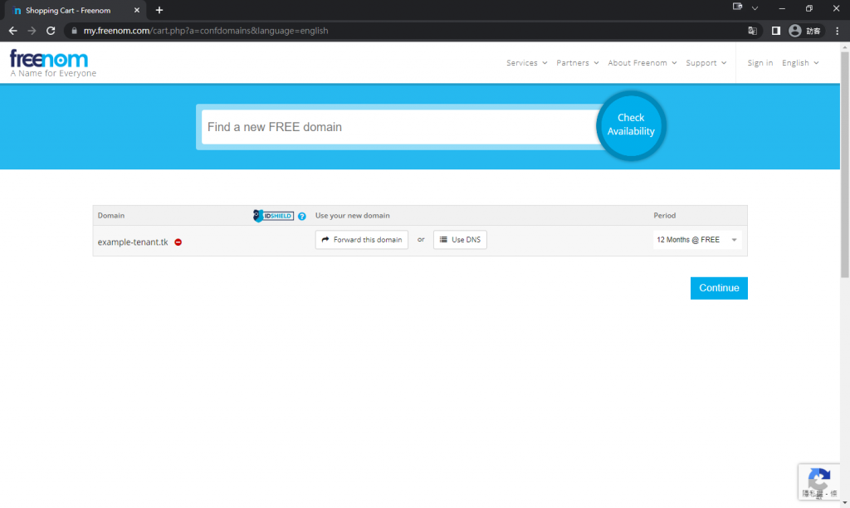This screenshot has width=850, height=508.
Task: Click the example-tenant.tk domain text
Action: tap(133, 242)
